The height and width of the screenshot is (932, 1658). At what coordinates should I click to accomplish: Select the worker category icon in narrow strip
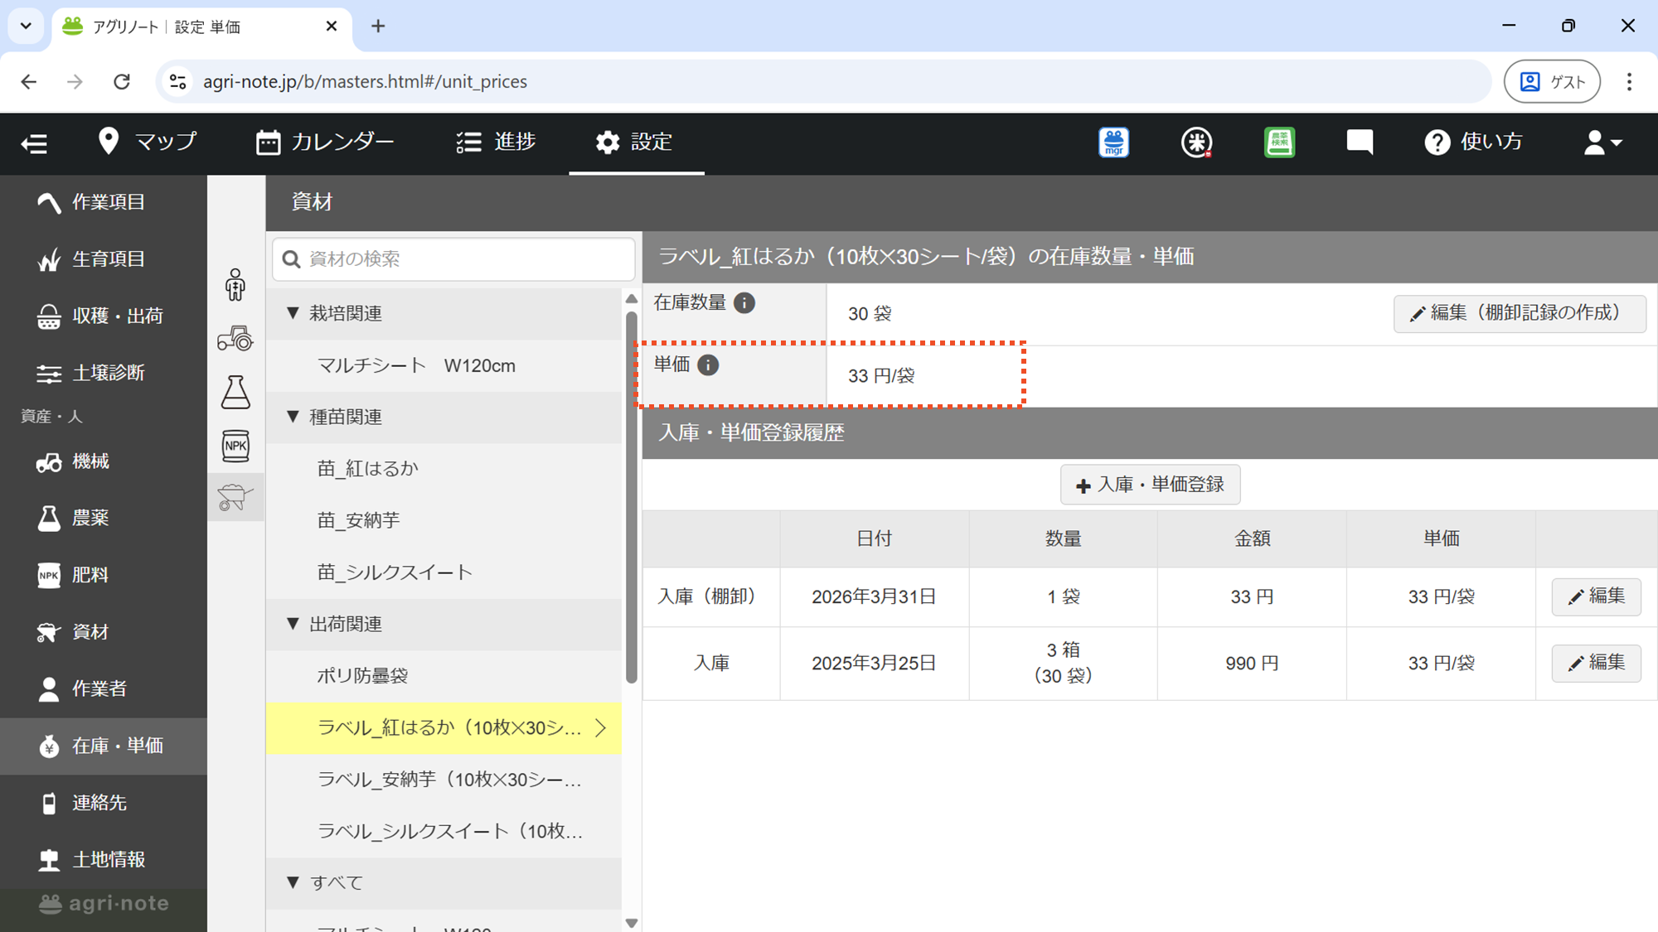(235, 285)
